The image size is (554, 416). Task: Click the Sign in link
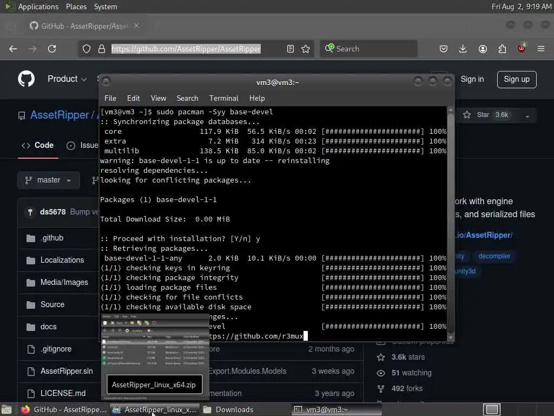point(472,79)
